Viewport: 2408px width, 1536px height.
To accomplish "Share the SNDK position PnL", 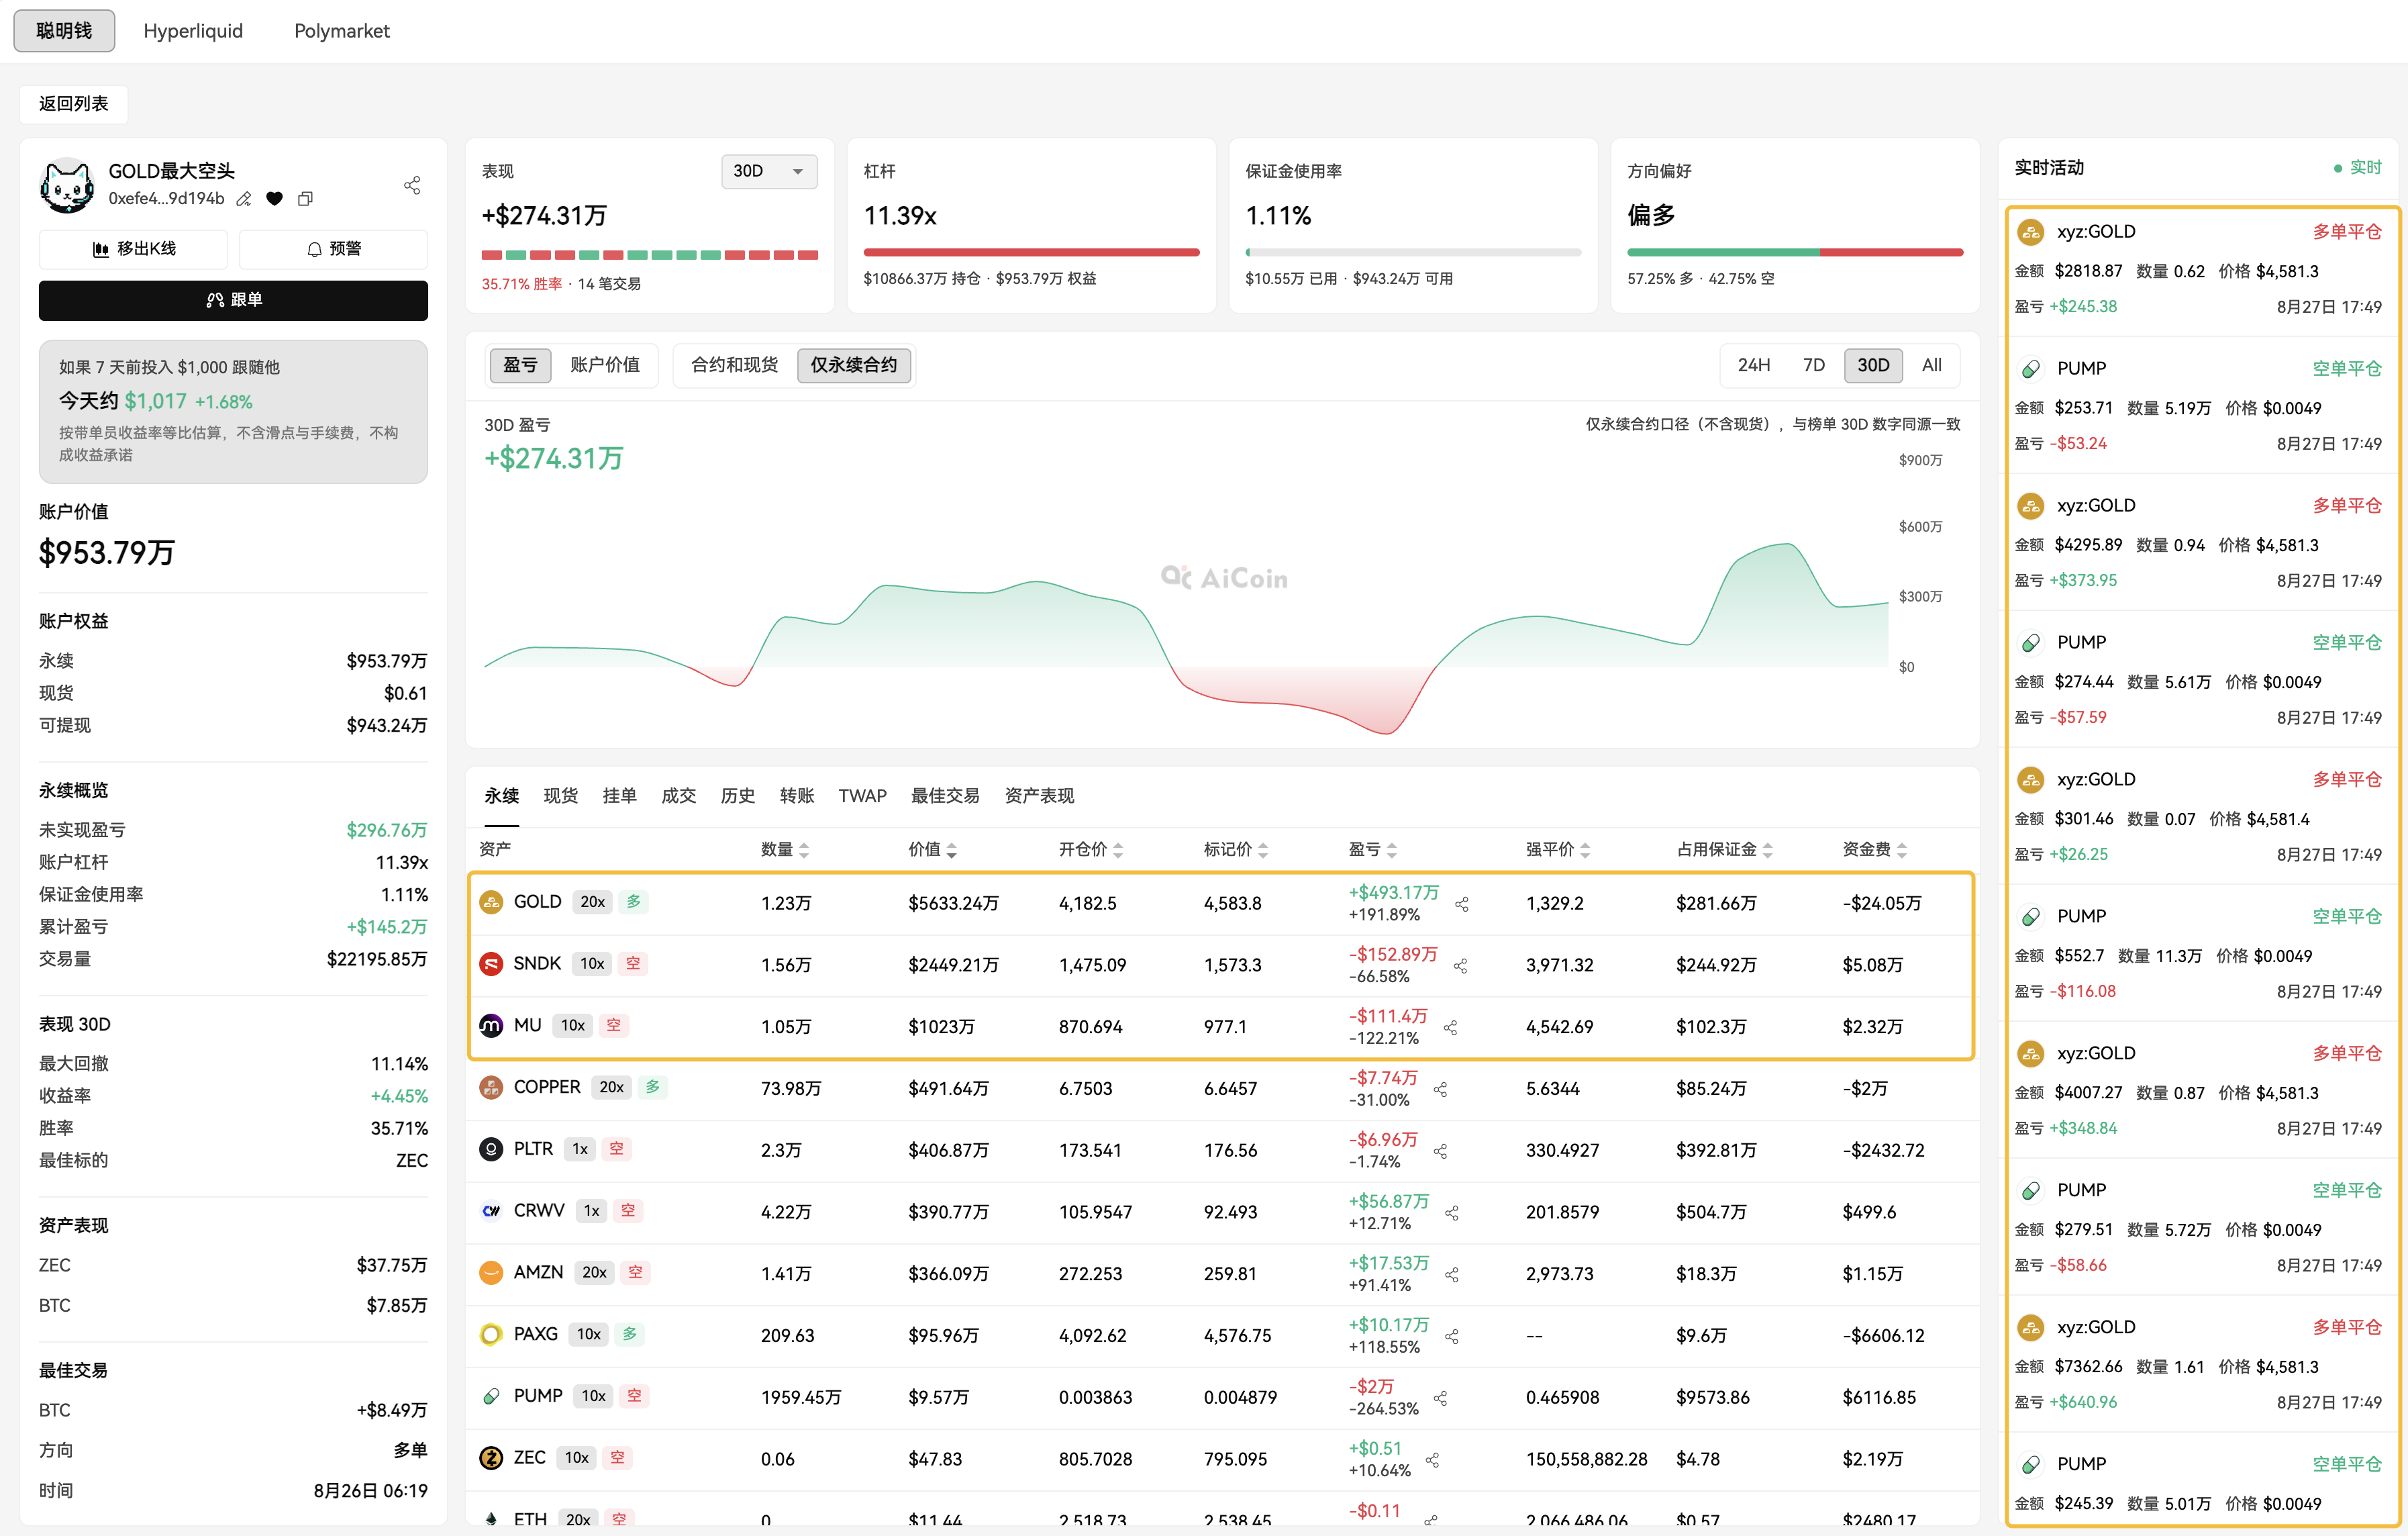I will (x=1461, y=966).
